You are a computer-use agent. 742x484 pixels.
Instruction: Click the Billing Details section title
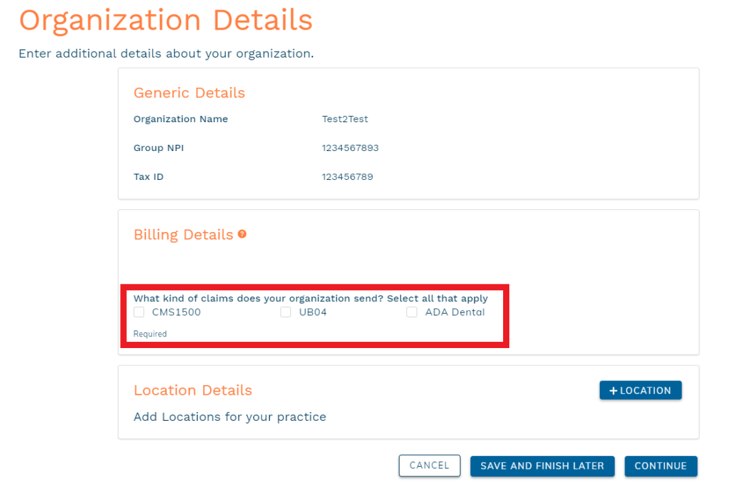click(183, 235)
